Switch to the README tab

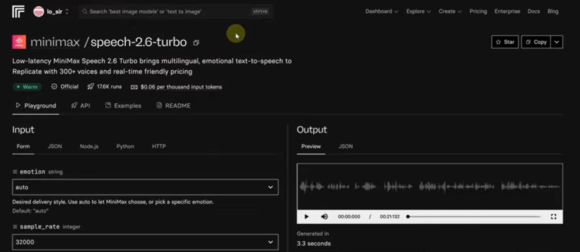pyautogui.click(x=173, y=105)
